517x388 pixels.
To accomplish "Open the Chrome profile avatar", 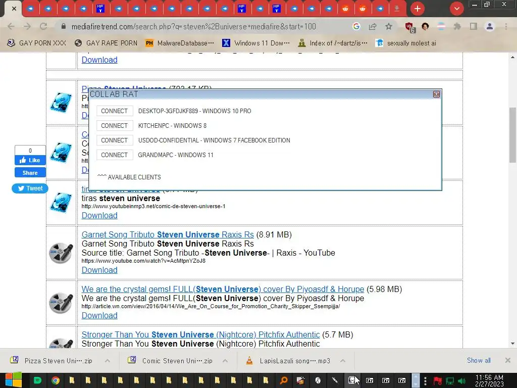I will tap(490, 26).
